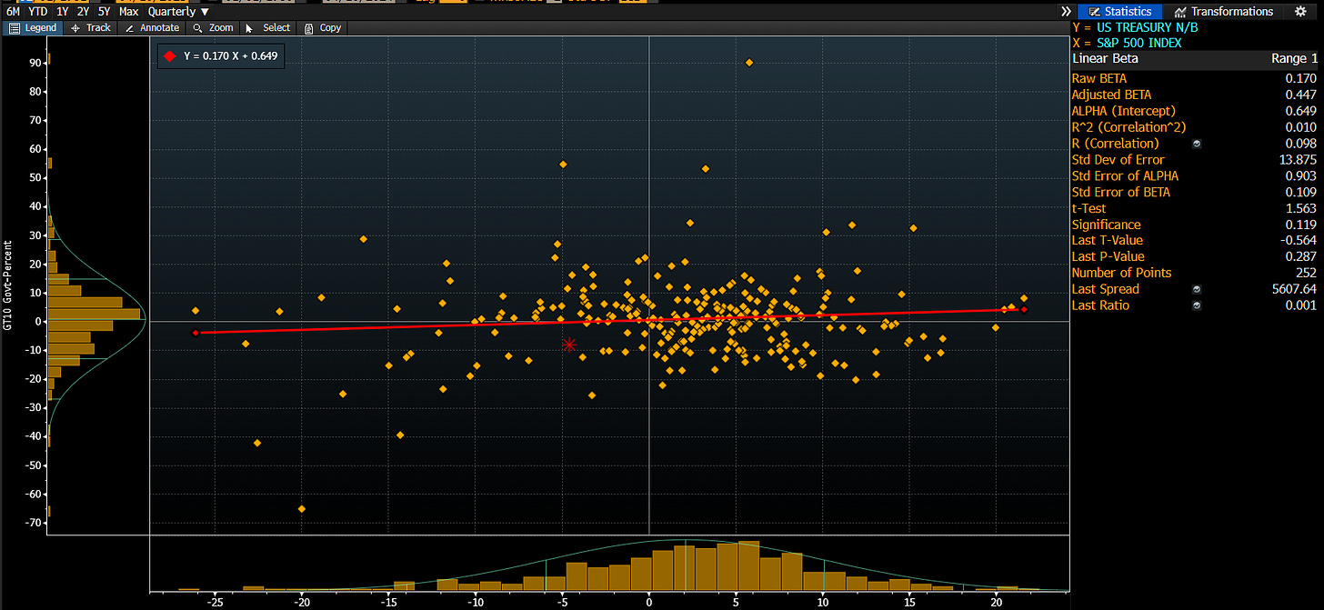Set time range to 1Y
This screenshot has height=610, width=1324.
62,12
